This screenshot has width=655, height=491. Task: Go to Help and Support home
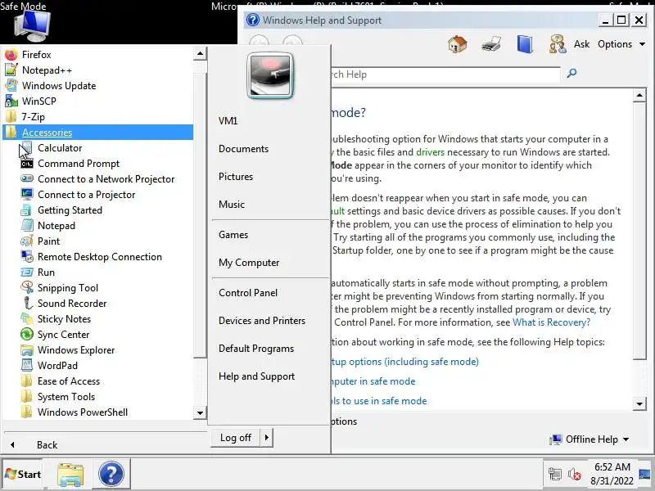click(x=458, y=44)
